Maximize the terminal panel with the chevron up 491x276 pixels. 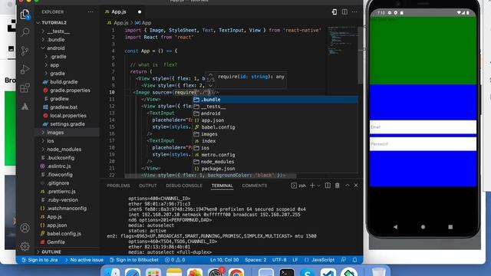pyautogui.click(x=348, y=186)
